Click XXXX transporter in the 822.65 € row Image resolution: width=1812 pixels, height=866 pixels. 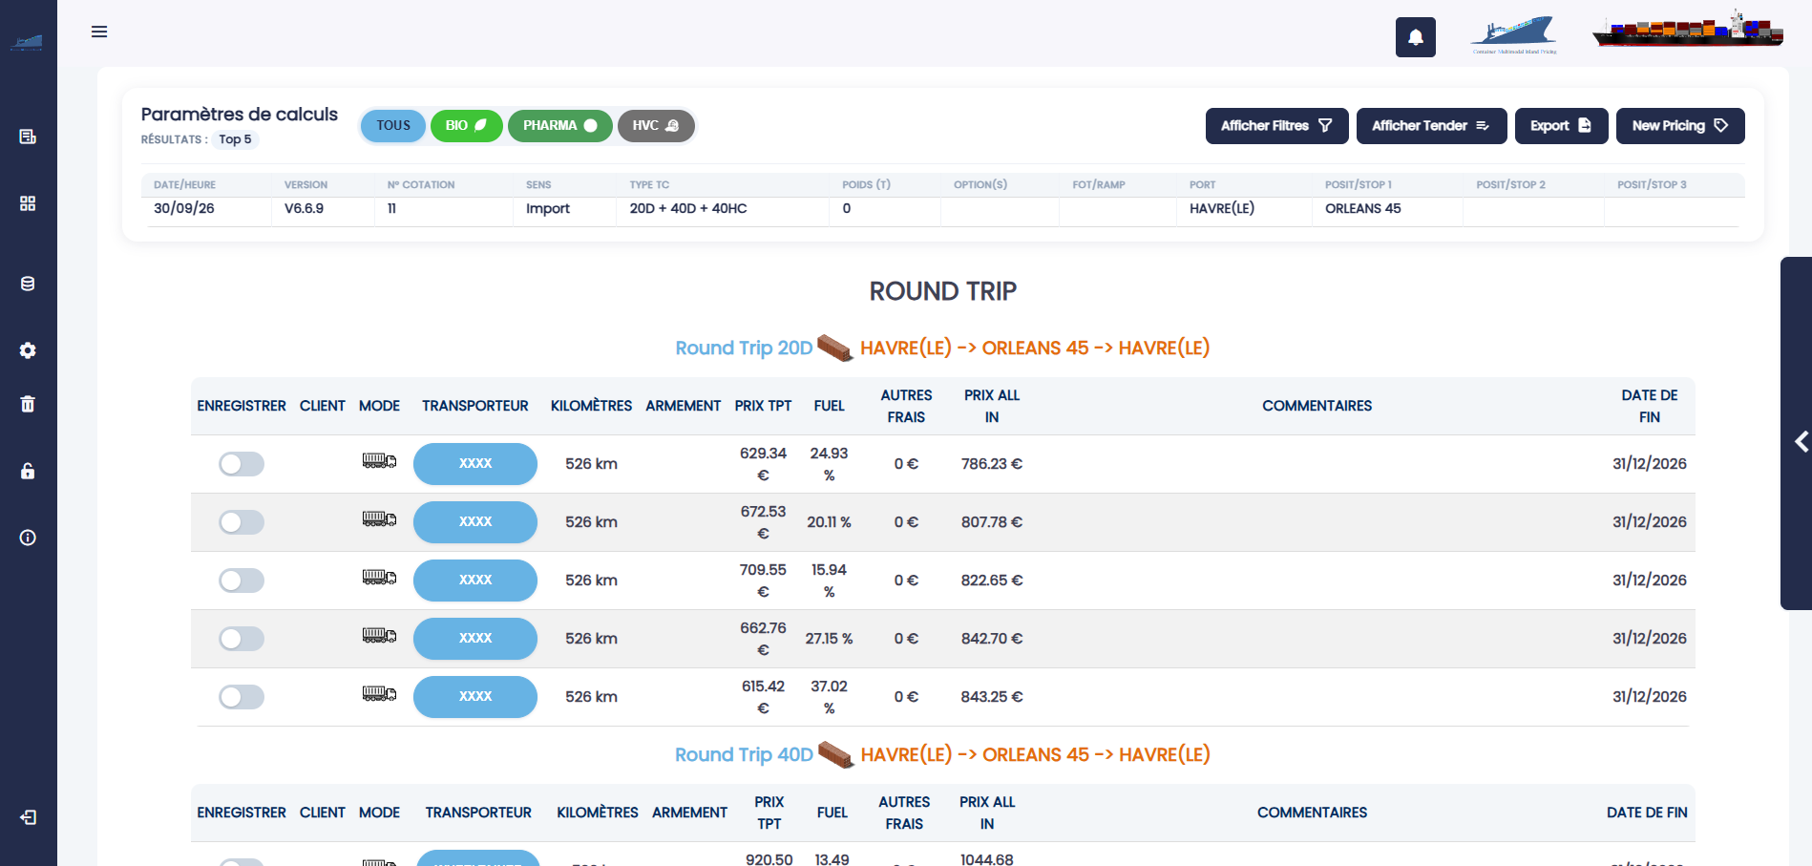(475, 581)
